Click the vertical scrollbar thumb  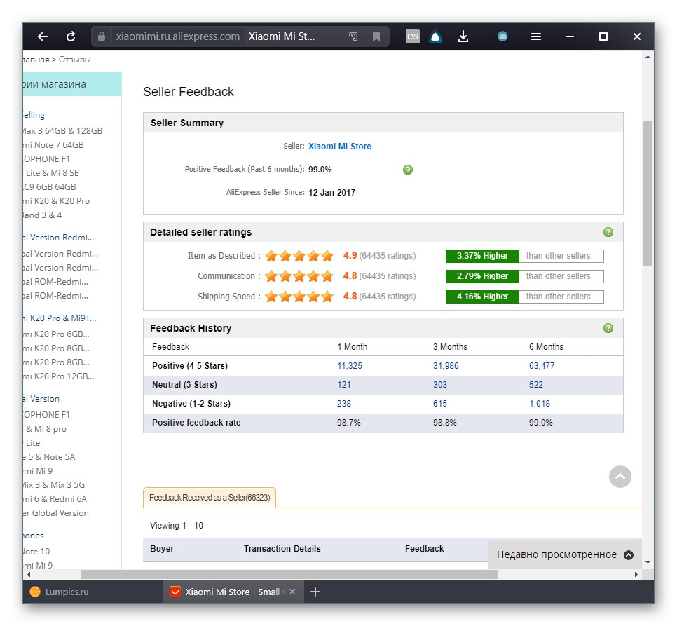(x=647, y=193)
